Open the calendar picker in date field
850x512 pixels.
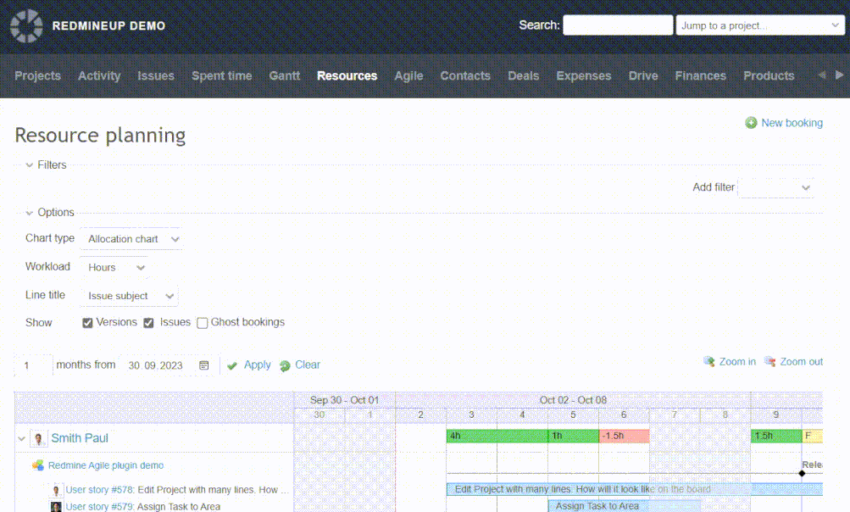coord(203,365)
